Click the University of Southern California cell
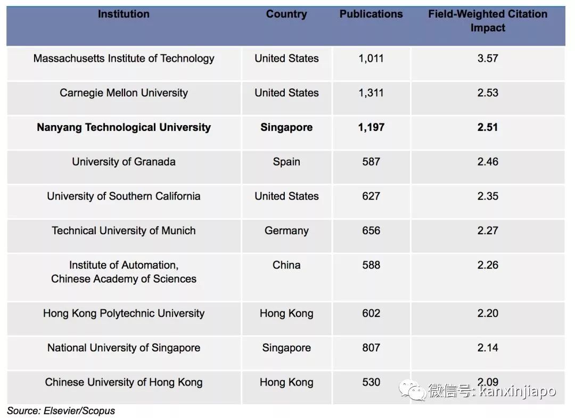The height and width of the screenshot is (418, 575). pyautogui.click(x=124, y=196)
